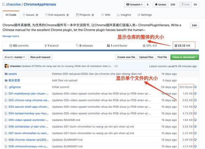Click the Fork button
This screenshot has height=149, width=205.
coord(185,5)
